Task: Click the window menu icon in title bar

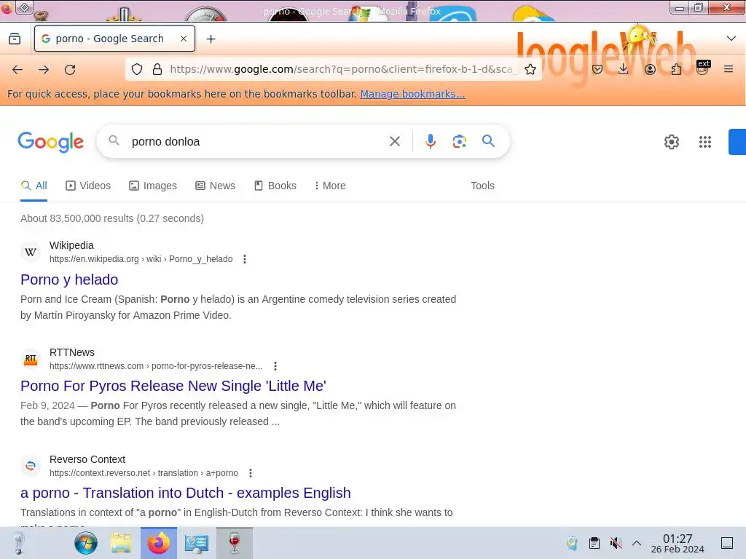Action: (x=25, y=7)
